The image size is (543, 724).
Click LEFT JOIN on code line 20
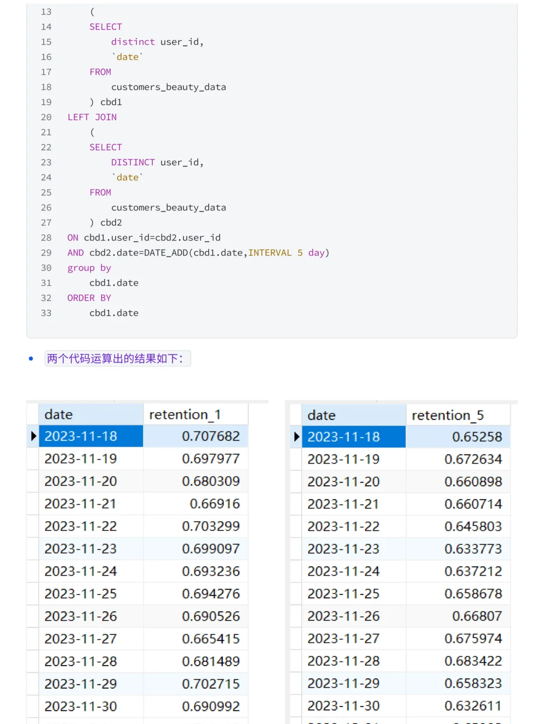tap(92, 117)
